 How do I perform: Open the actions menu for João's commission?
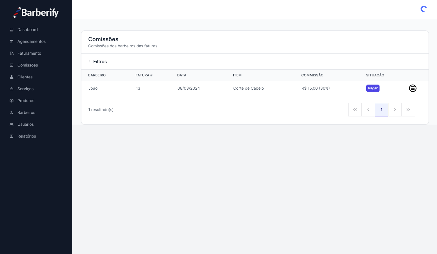pos(412,88)
